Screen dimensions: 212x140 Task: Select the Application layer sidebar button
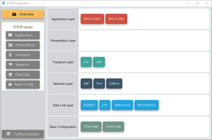(23, 35)
